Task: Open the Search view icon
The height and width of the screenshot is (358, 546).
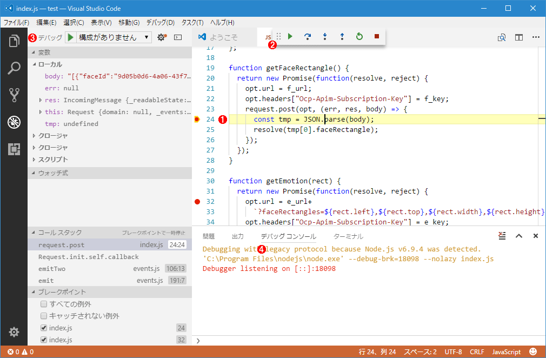Action: pos(14,68)
